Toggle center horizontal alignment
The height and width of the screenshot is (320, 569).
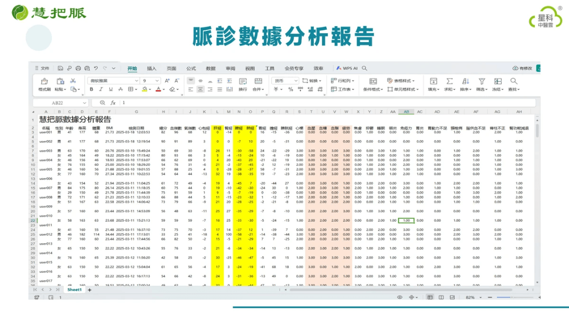200,89
